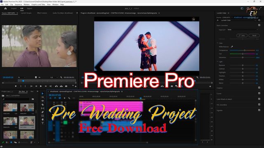Adjust the Exposure slider
This screenshot has width=264, height=148.
[x=243, y=65]
